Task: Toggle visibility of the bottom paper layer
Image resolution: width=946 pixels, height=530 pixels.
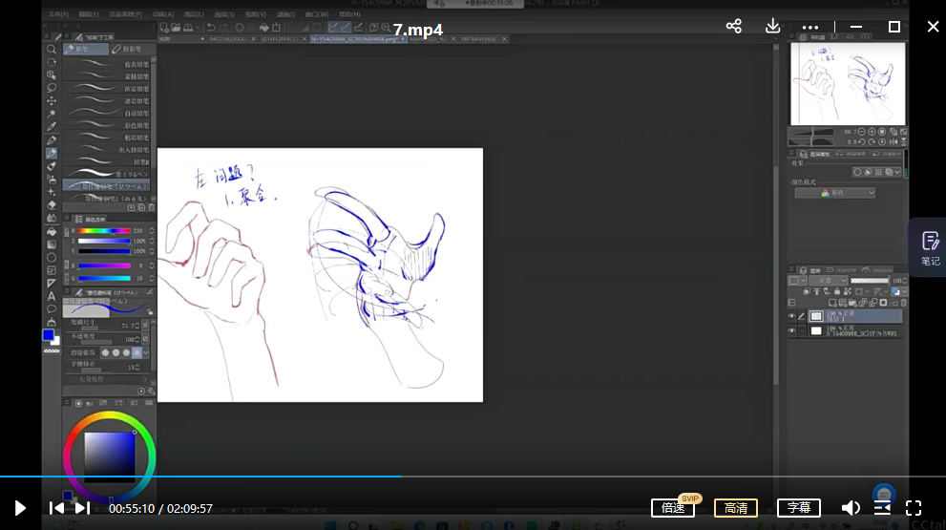Action: point(792,331)
